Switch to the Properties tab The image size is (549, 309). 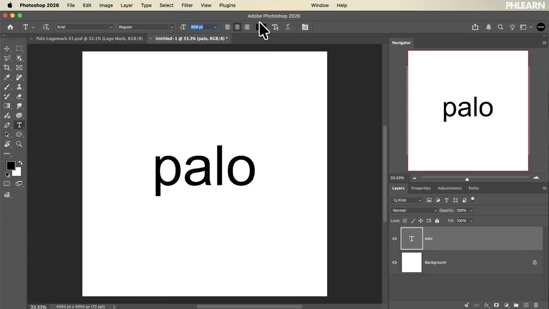coord(421,188)
